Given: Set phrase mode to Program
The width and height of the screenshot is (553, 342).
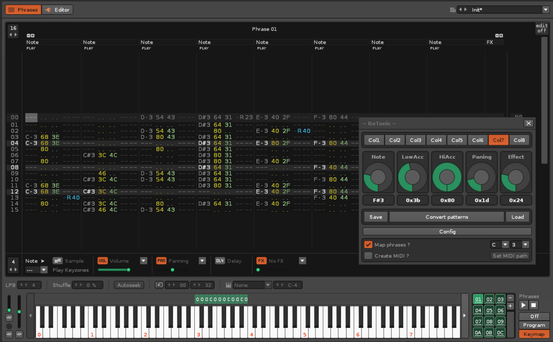Looking at the screenshot, I should coord(534,325).
